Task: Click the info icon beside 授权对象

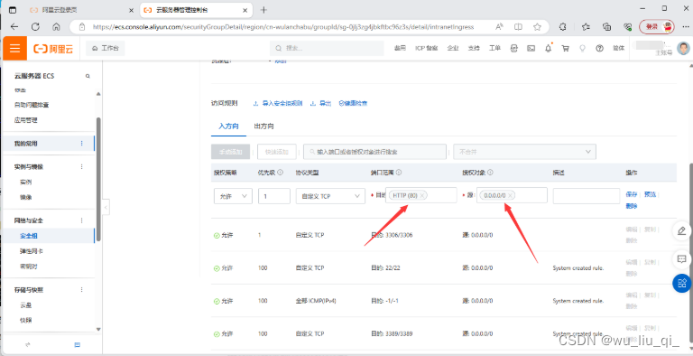Action: [x=490, y=173]
